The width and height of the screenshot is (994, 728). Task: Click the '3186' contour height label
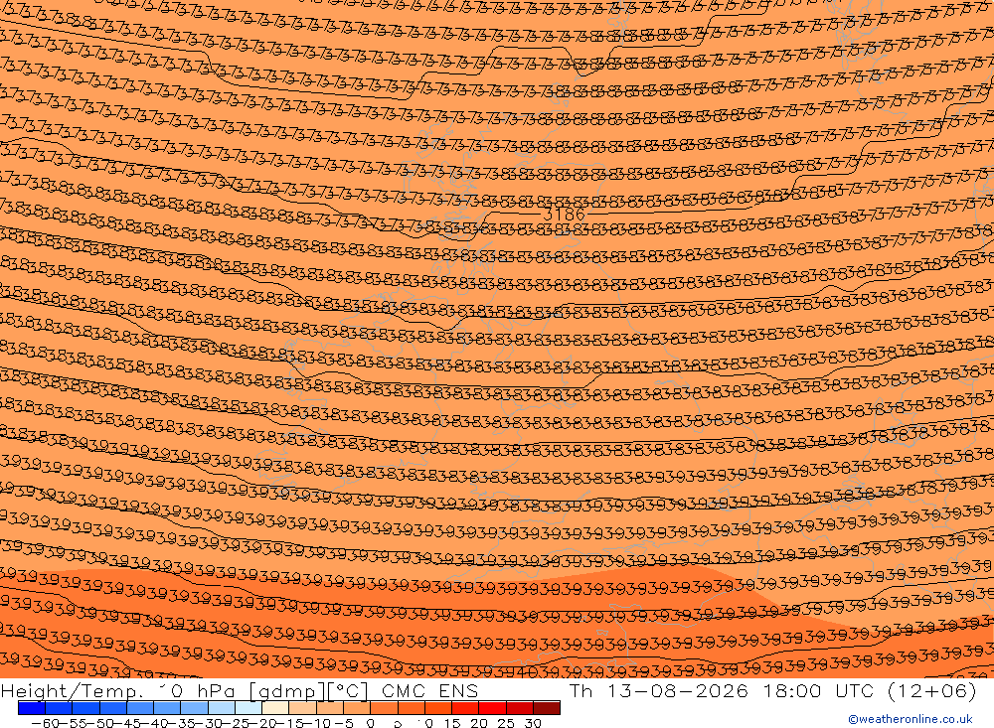tap(565, 215)
